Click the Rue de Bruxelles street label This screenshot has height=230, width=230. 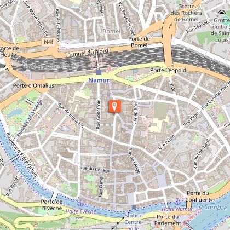[x=71, y=116]
